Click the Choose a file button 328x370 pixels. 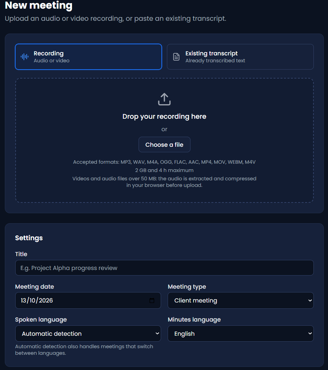(165, 144)
